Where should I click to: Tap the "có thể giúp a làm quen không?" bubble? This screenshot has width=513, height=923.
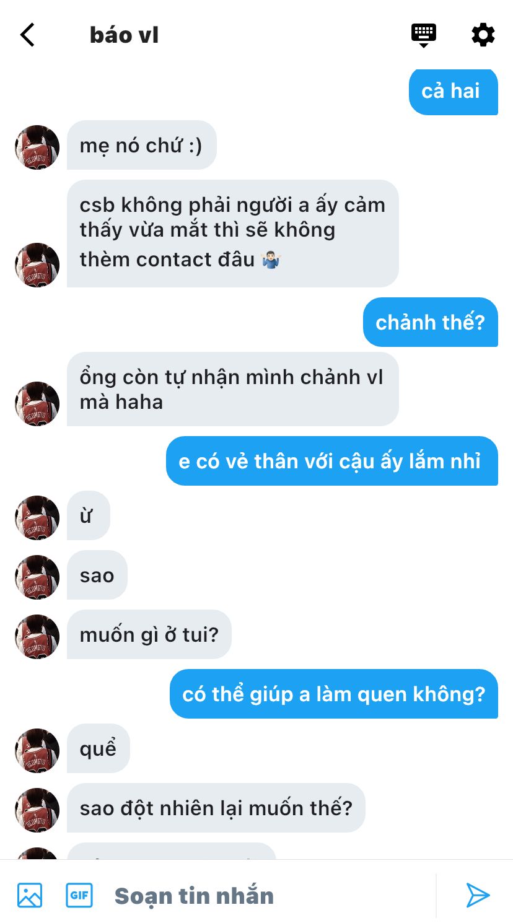[334, 694]
